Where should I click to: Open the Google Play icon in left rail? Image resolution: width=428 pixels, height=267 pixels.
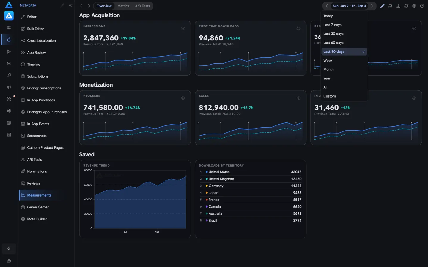[9, 51]
